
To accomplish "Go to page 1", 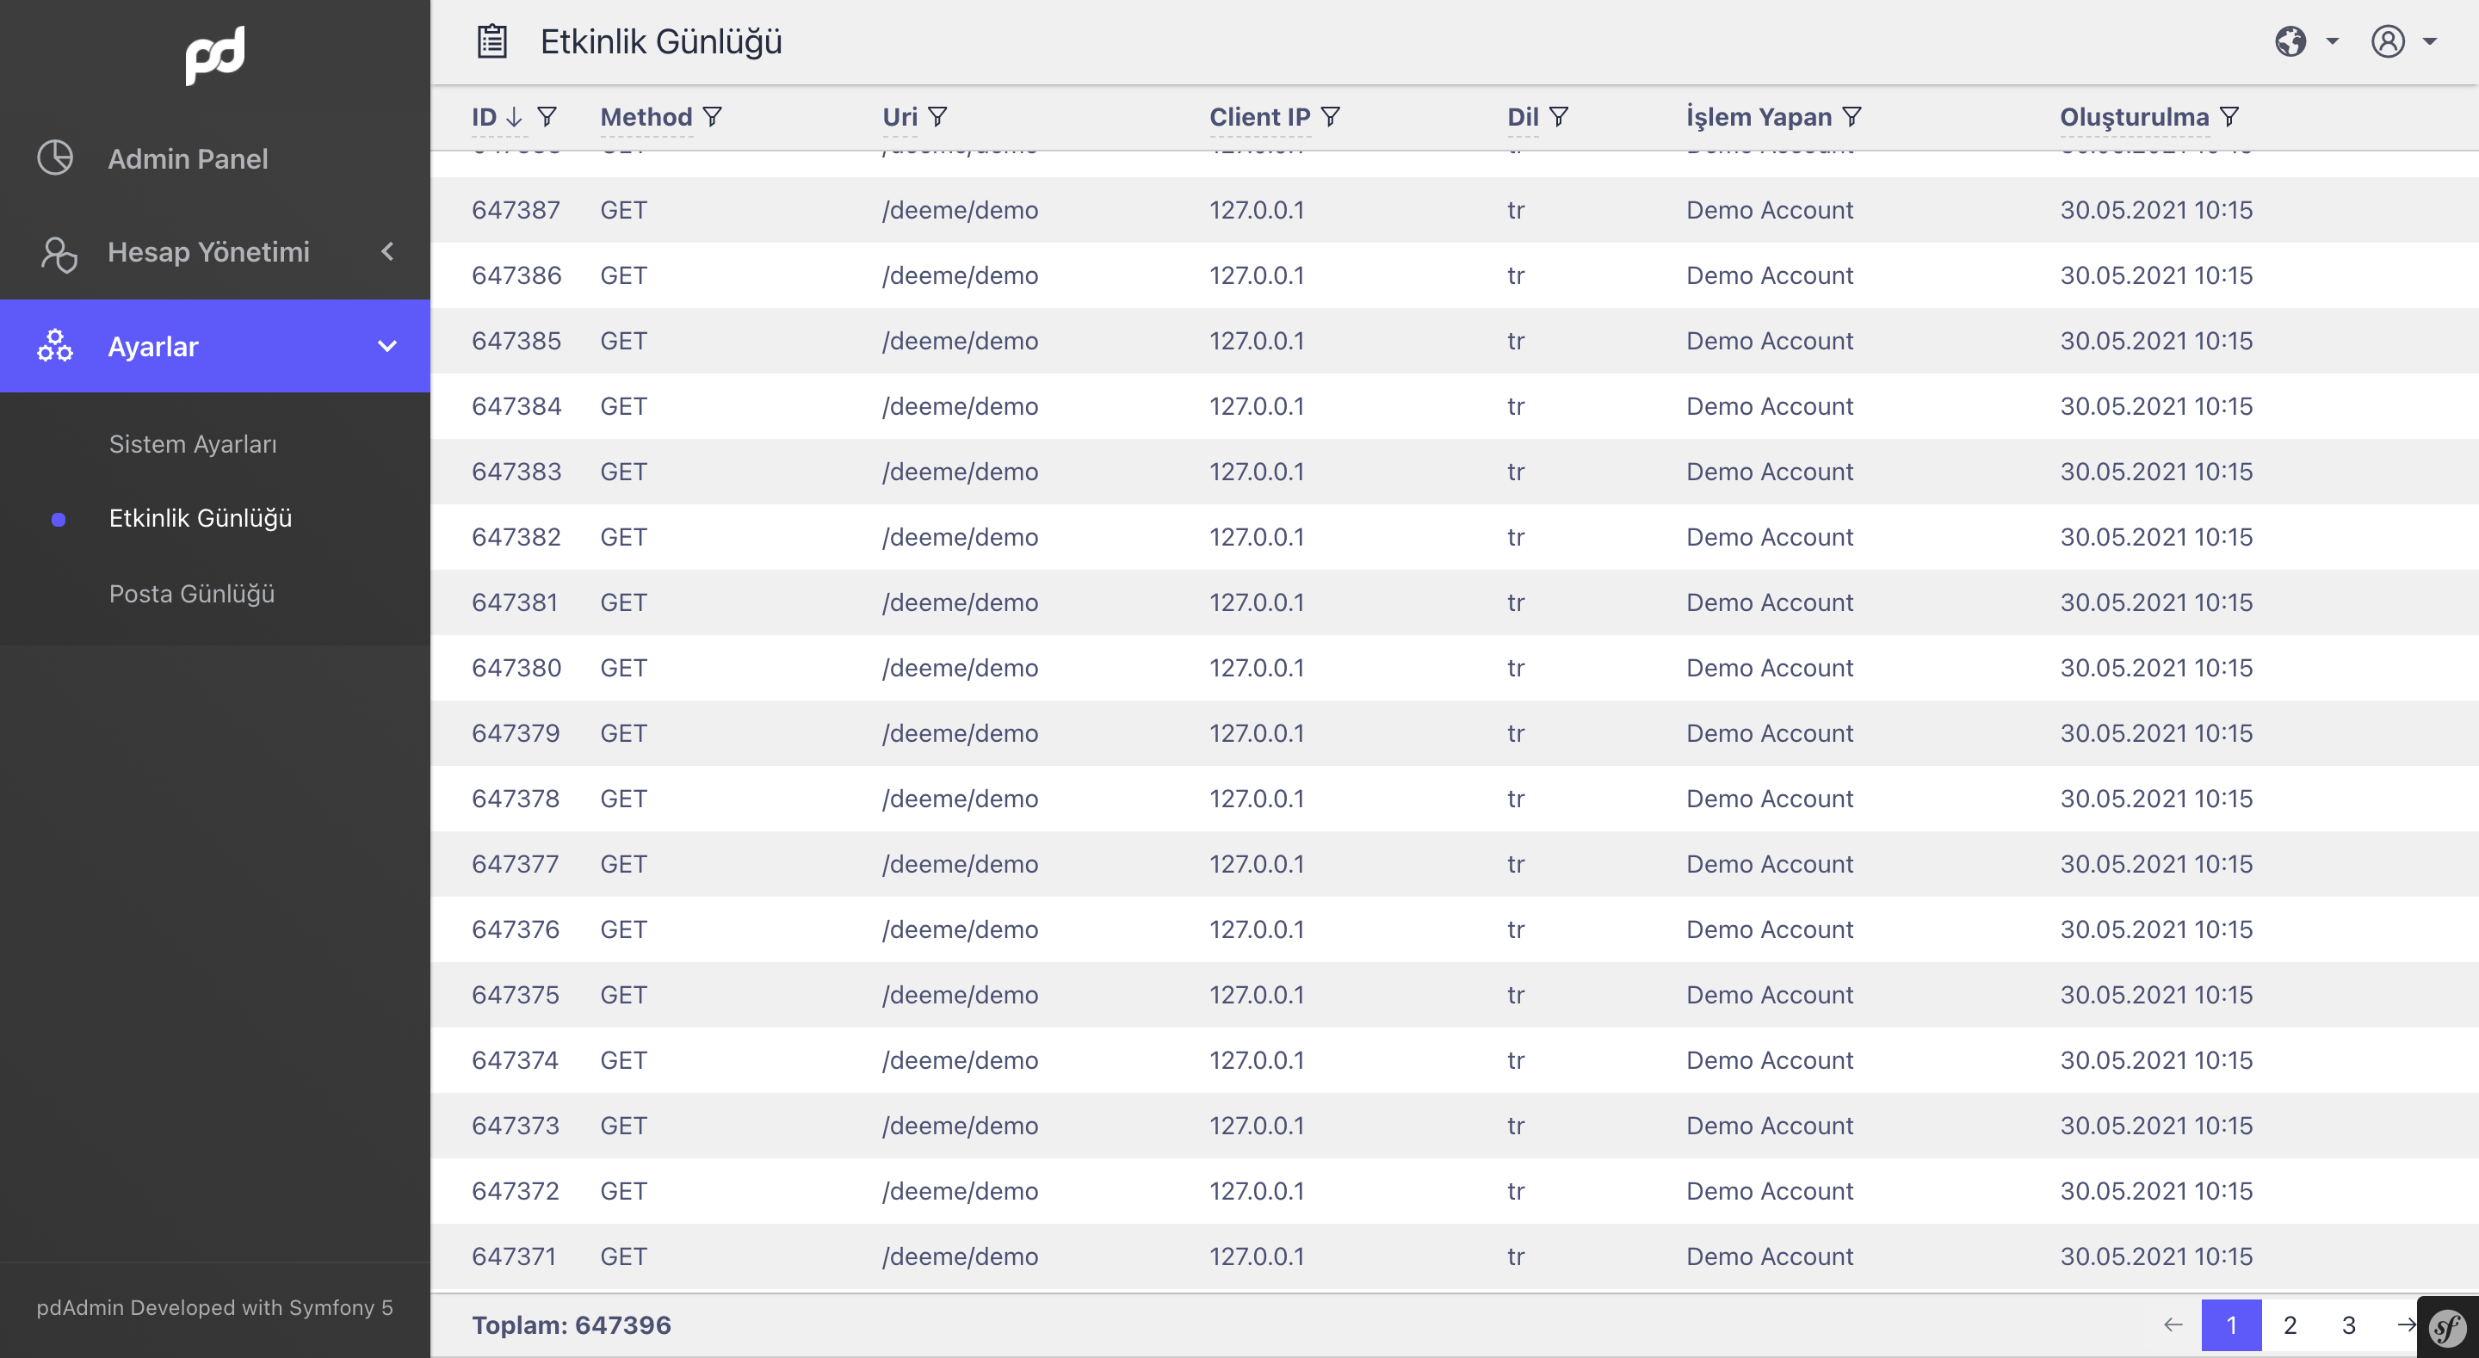I will point(2231,1325).
